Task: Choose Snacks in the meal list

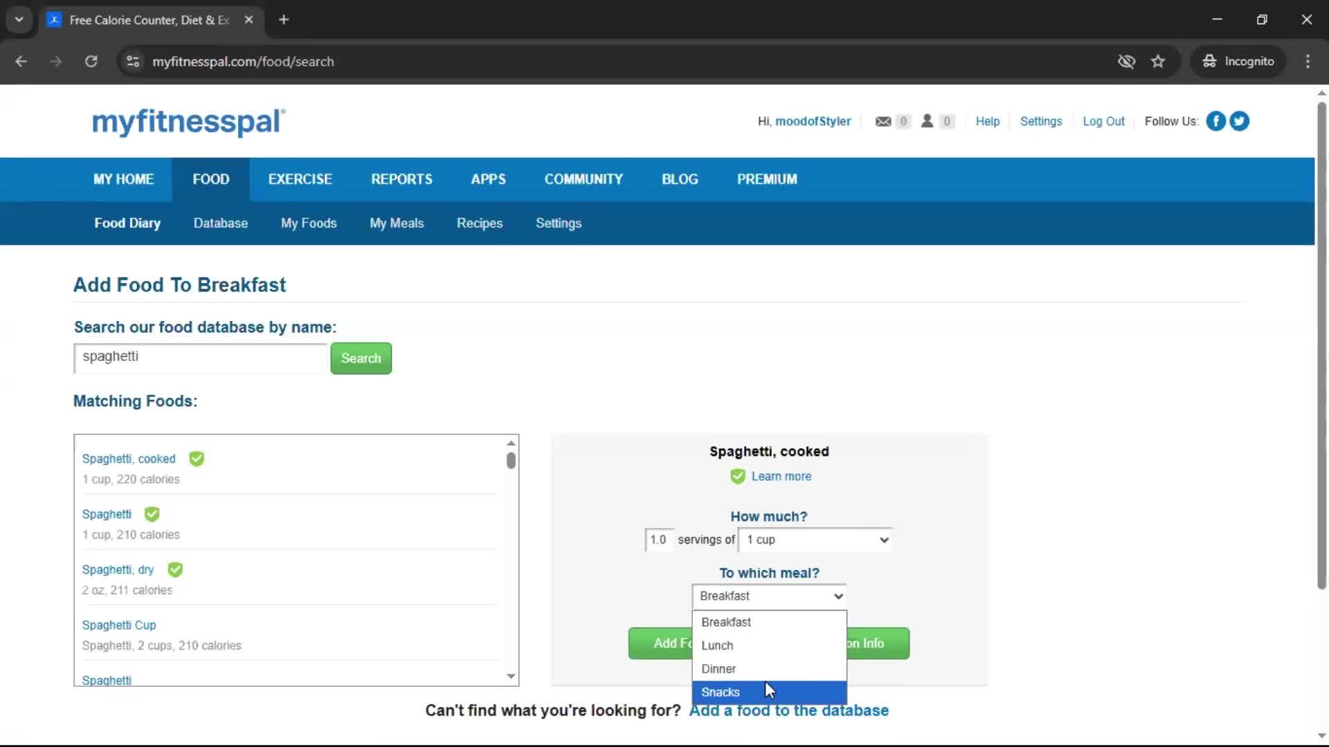Action: point(769,692)
